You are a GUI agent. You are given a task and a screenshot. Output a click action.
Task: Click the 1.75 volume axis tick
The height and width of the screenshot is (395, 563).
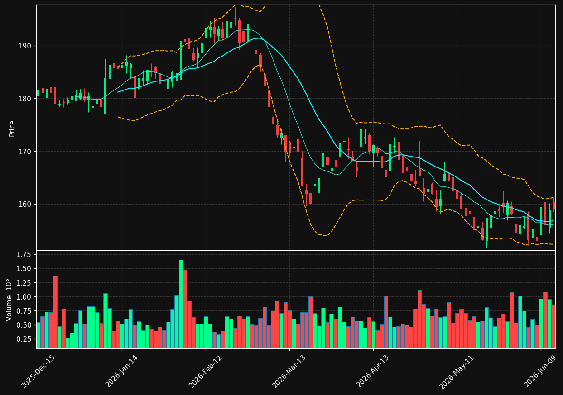click(24, 255)
